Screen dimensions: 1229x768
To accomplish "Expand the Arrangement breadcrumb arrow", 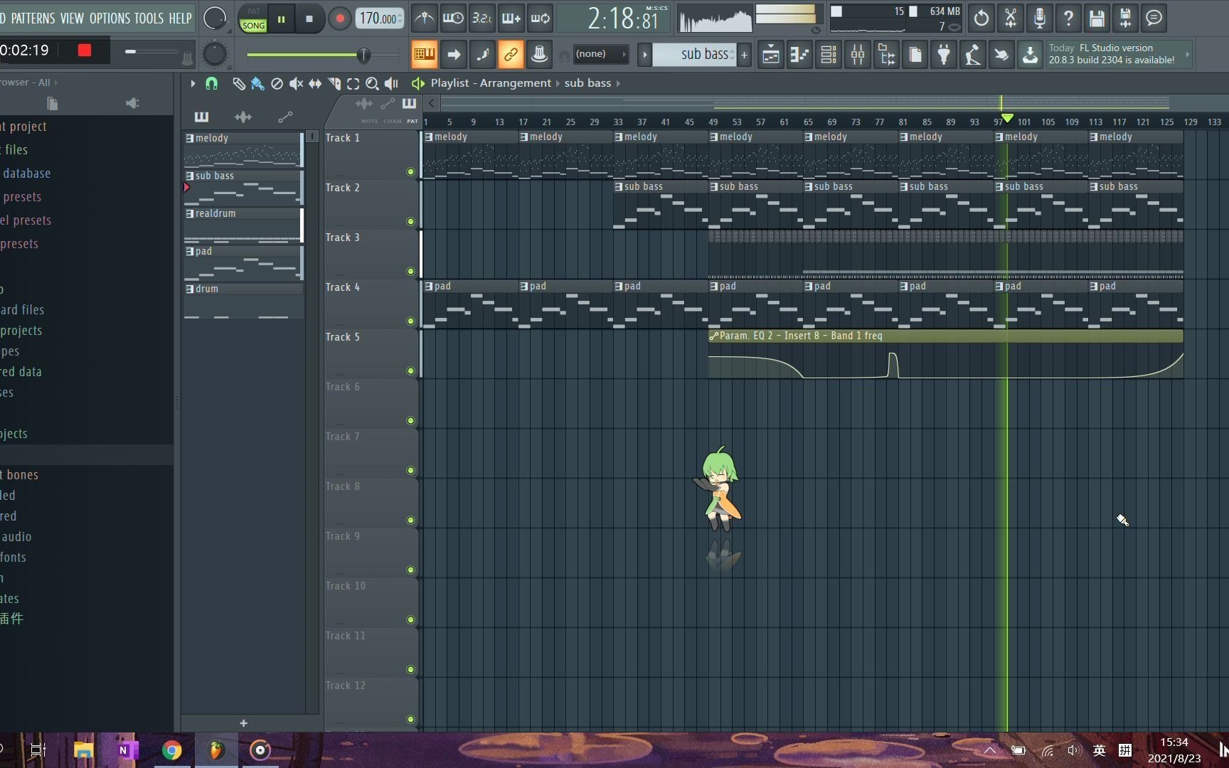I will 558,83.
